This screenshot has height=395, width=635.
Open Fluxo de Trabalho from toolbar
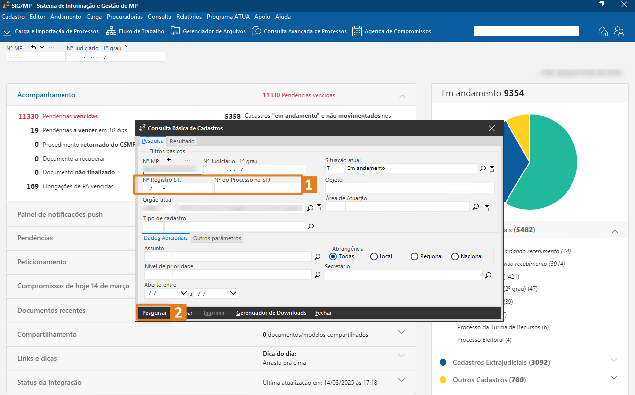point(135,31)
